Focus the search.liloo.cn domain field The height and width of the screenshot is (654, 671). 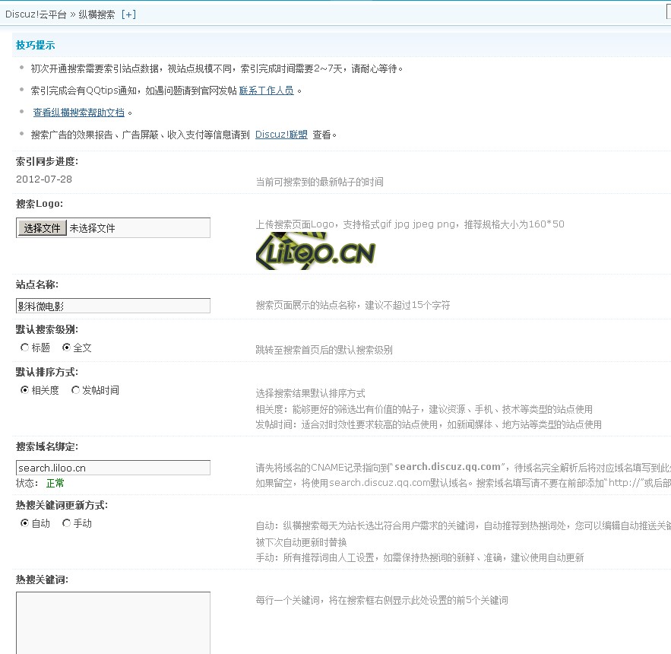113,468
